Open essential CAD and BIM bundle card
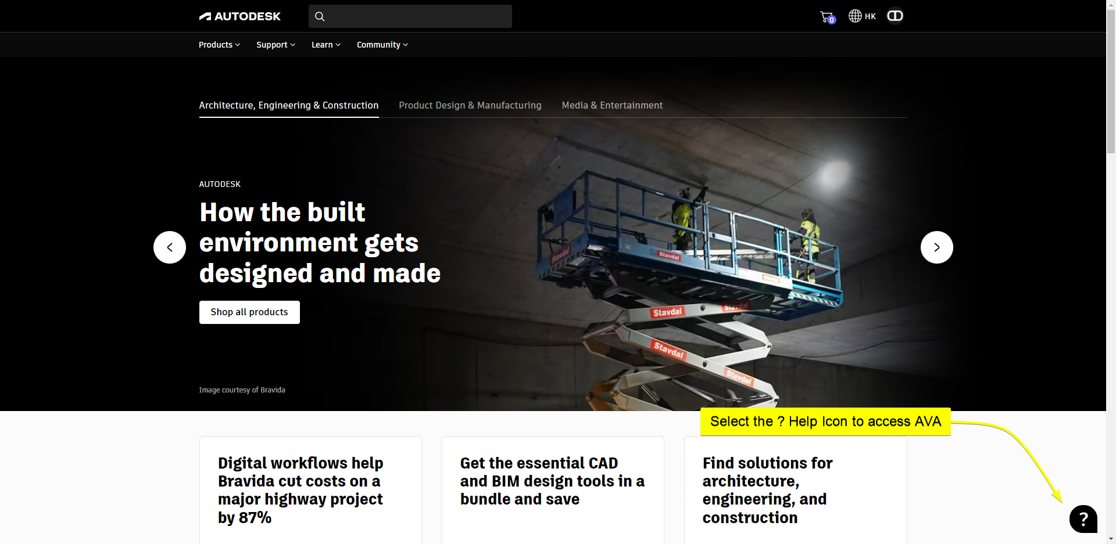 (x=552, y=481)
